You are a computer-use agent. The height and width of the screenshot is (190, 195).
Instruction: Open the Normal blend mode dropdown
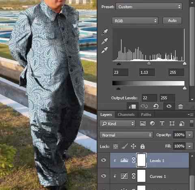(126, 135)
